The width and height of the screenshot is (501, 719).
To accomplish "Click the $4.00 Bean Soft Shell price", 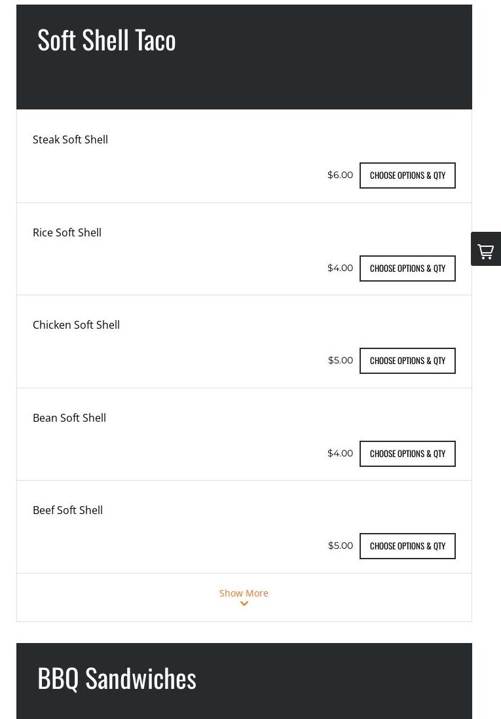I will (341, 453).
